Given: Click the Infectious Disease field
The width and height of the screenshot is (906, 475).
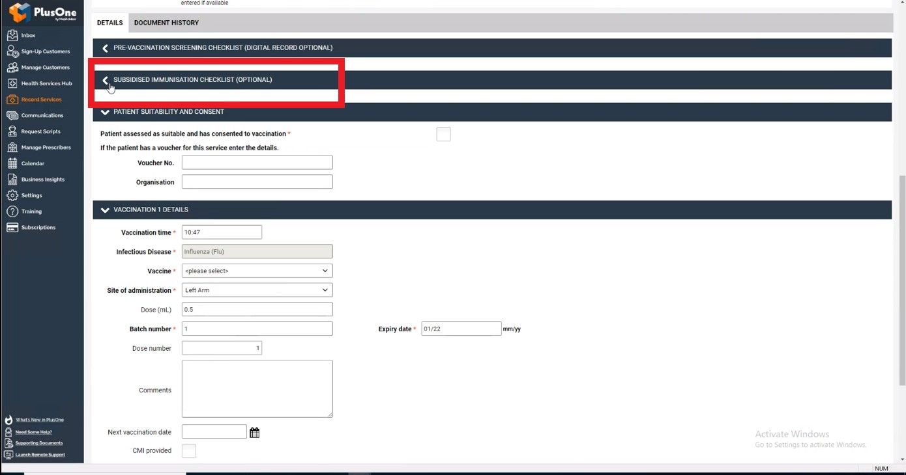Looking at the screenshot, I should (x=257, y=252).
